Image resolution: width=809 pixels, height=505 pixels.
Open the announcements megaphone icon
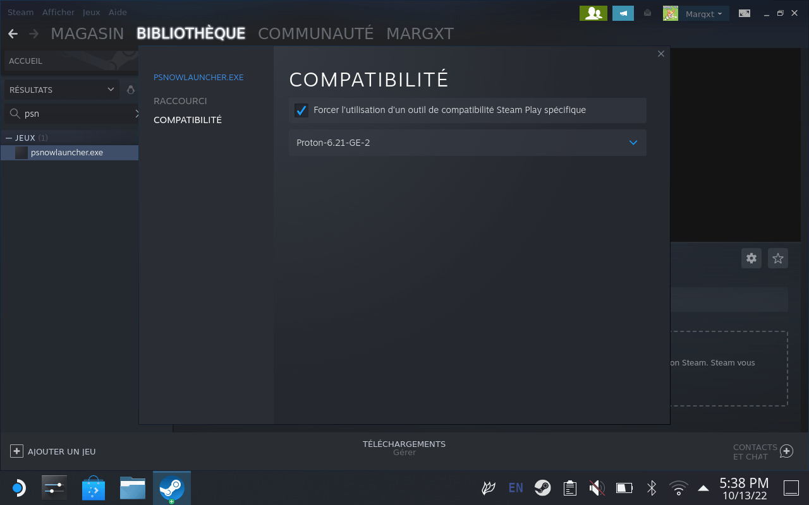coord(623,13)
